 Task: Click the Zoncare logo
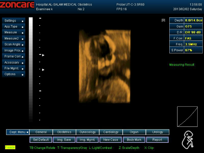coord(17,5)
